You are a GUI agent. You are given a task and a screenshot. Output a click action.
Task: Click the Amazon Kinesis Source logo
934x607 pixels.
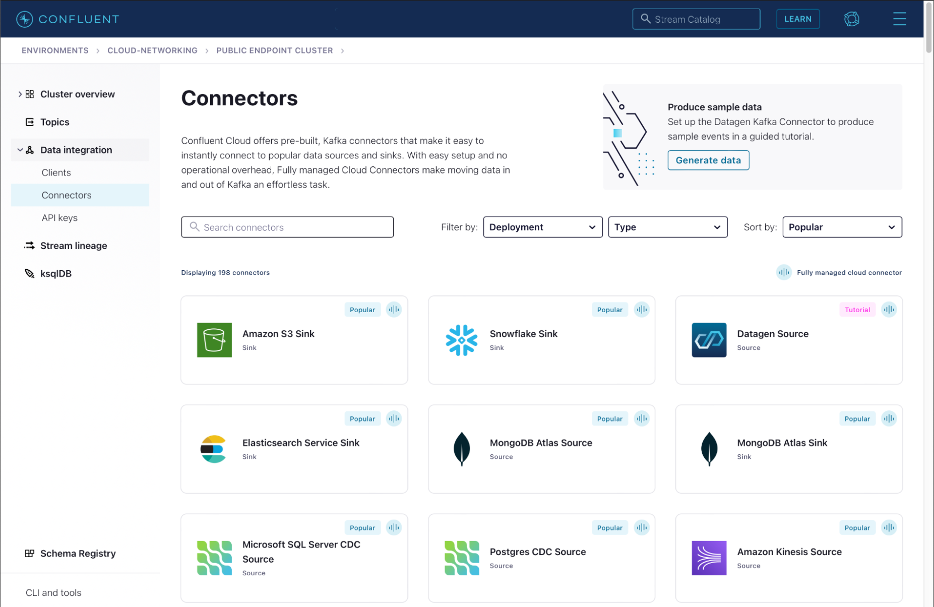(x=709, y=558)
